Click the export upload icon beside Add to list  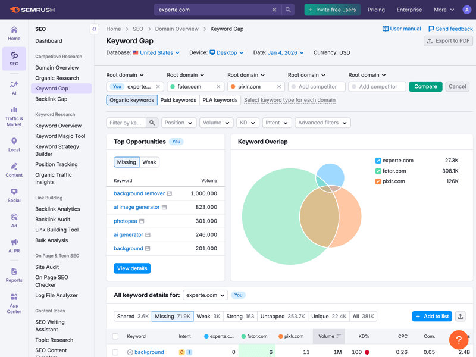pos(461,317)
